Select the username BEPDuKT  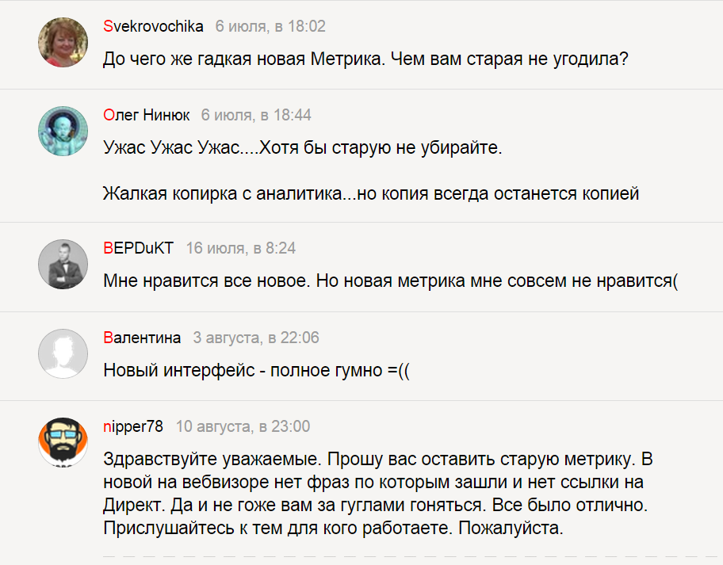click(143, 247)
